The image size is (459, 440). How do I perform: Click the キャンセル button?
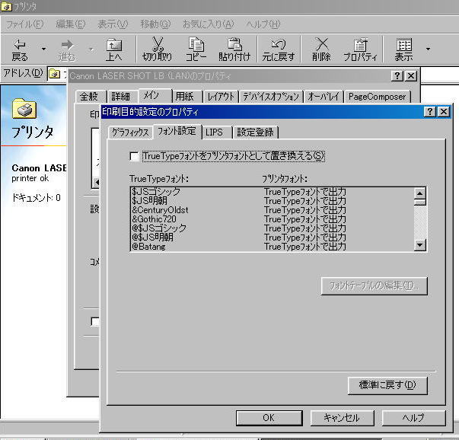[x=342, y=418]
